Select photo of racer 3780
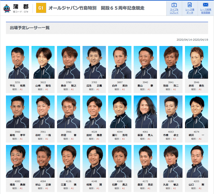214x194 pixels. (69, 62)
